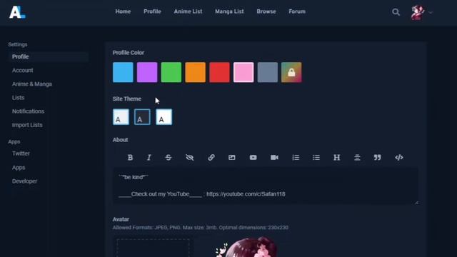Image resolution: width=457 pixels, height=257 pixels.
Task: Click the AniList logo
Action: [x=17, y=12]
